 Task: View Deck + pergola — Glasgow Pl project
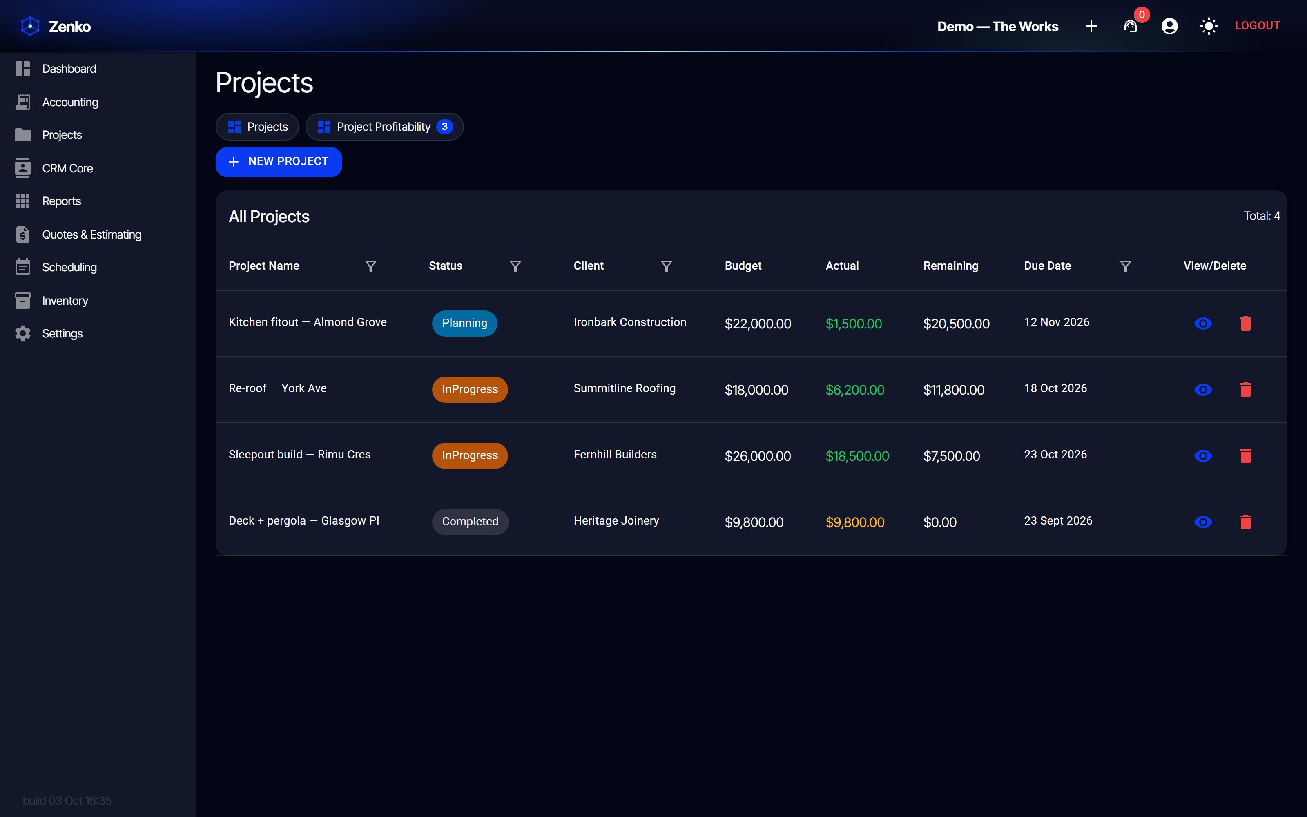tap(1203, 522)
